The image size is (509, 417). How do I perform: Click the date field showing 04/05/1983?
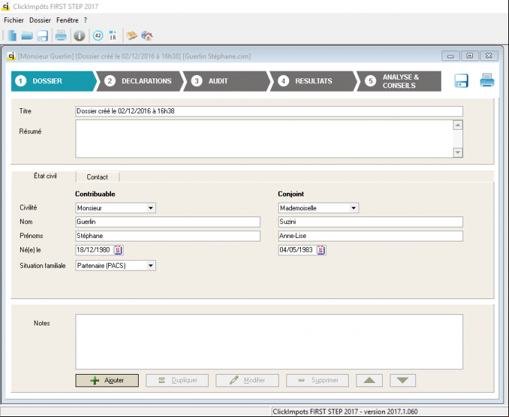coord(297,250)
